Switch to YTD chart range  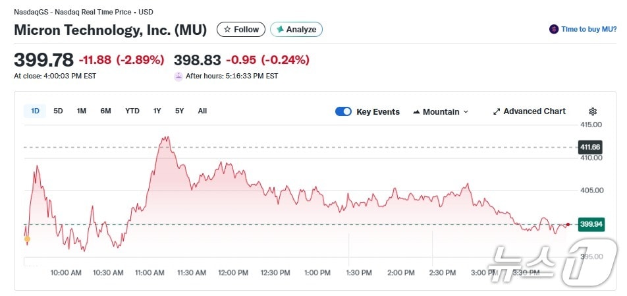pyautogui.click(x=132, y=111)
